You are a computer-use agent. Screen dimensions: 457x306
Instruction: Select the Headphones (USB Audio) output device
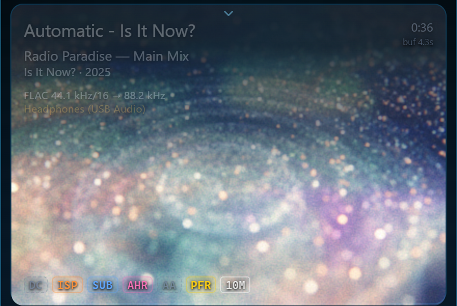point(85,109)
